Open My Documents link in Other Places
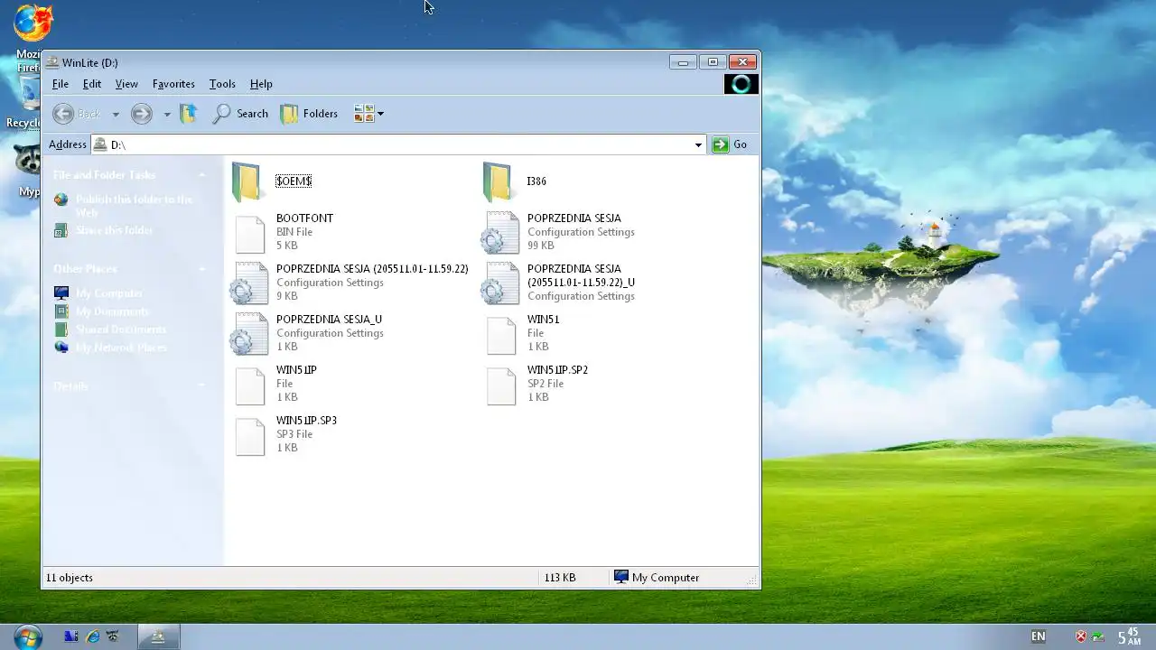 pyautogui.click(x=112, y=311)
